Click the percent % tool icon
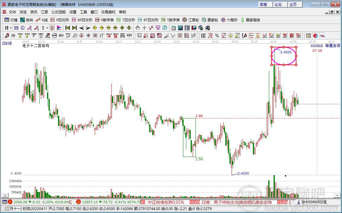 [217, 35]
